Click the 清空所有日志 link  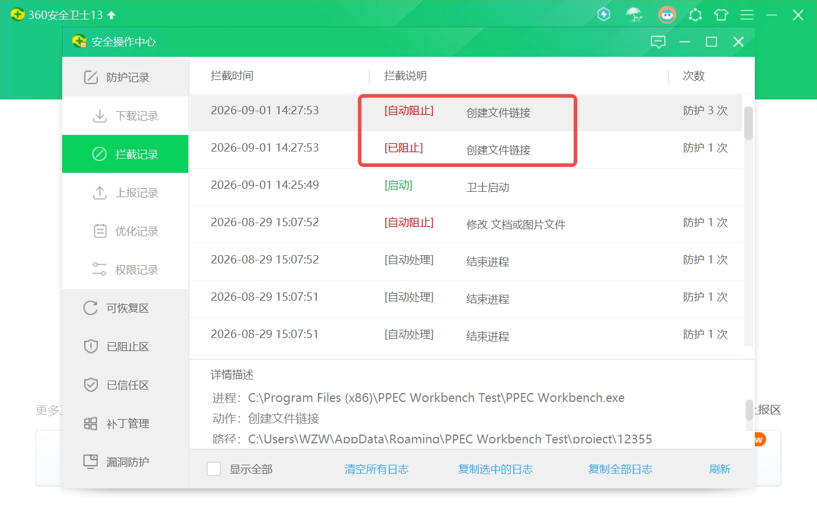pos(377,469)
